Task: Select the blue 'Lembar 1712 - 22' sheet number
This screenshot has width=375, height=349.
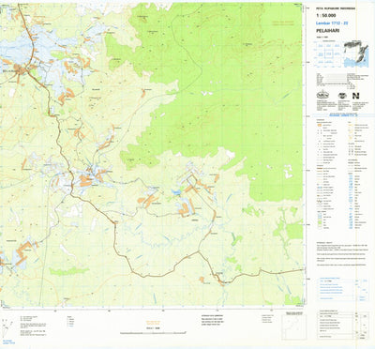Action: pos(332,23)
